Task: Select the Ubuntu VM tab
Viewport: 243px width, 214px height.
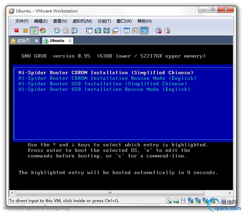Action: point(57,41)
